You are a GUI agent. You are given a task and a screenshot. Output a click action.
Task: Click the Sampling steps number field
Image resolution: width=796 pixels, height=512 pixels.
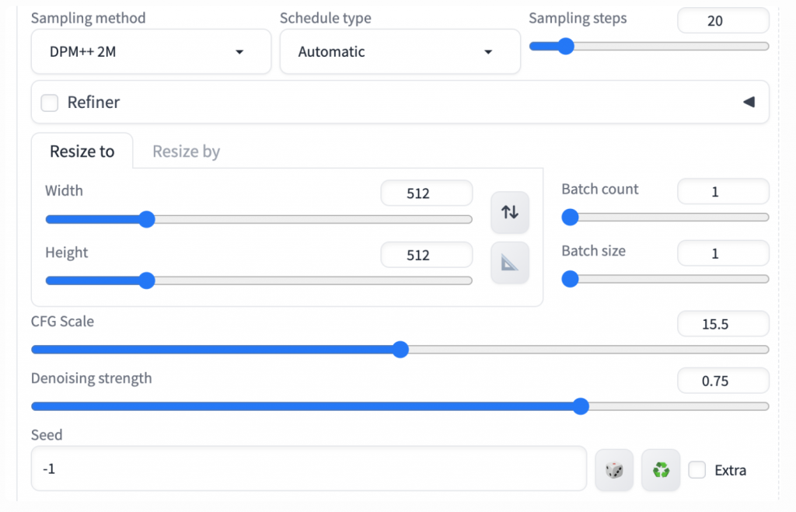[723, 21]
